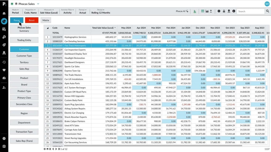Open the info circle icon in the sidebar
The height and width of the screenshot is (152, 271).
click(x=4, y=138)
